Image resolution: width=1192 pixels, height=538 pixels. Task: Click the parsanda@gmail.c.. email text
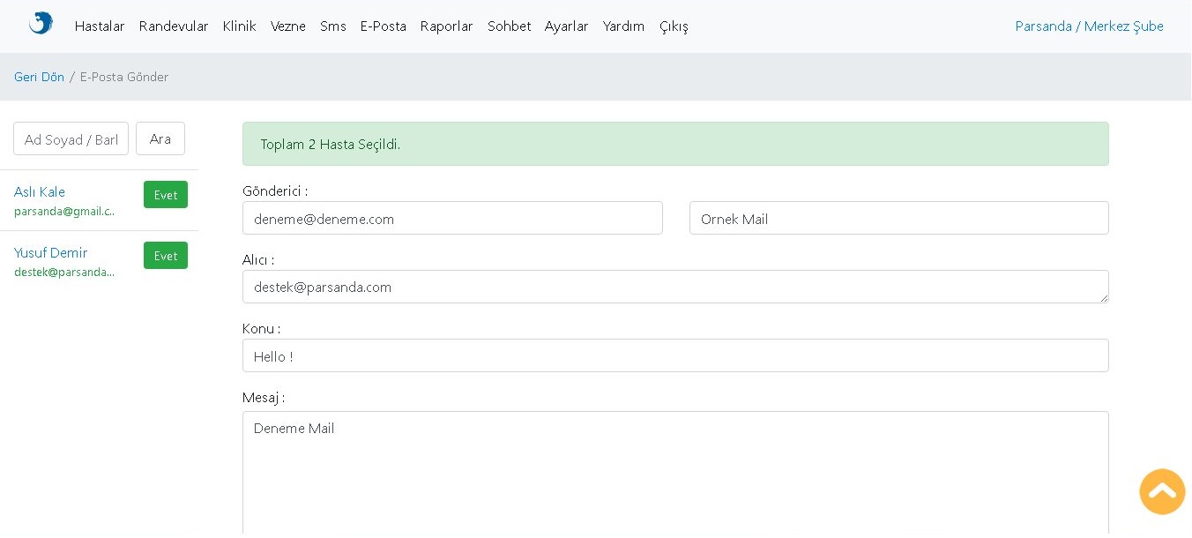[64, 212]
